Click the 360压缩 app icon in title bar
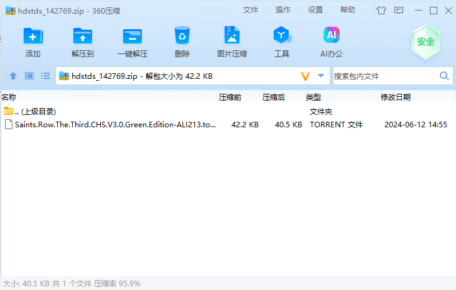 click(11, 11)
